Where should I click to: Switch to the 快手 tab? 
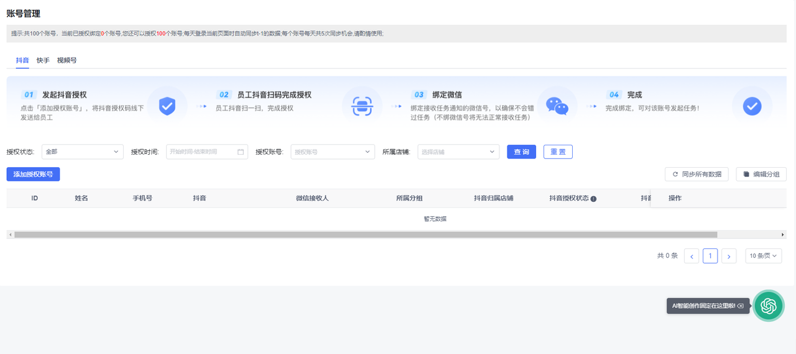pos(43,60)
